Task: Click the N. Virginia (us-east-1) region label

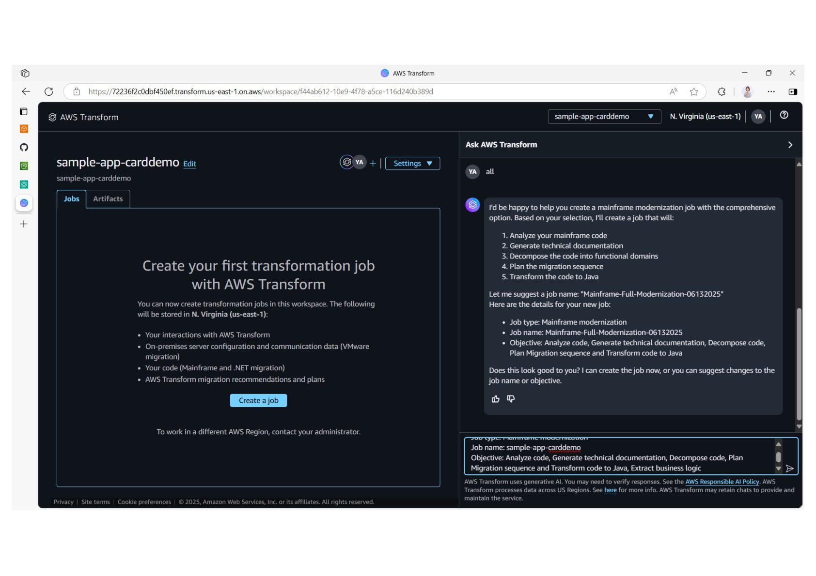Action: (705, 116)
